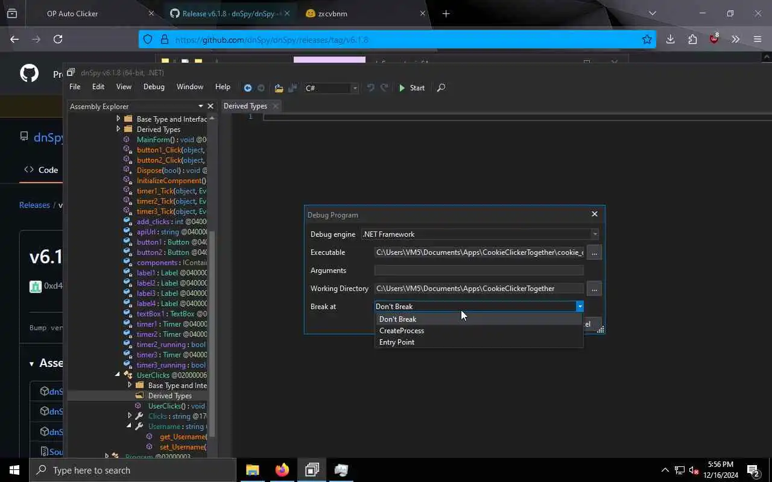Expand the Program class node
The image size is (772, 482).
point(107,457)
